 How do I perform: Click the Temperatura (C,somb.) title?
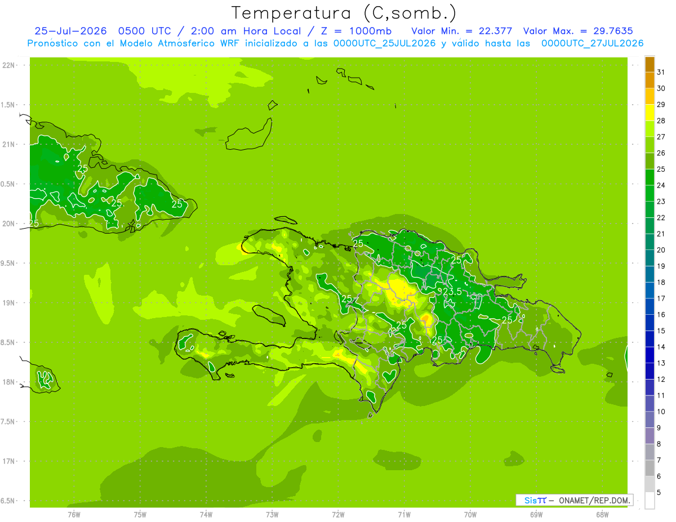(344, 13)
